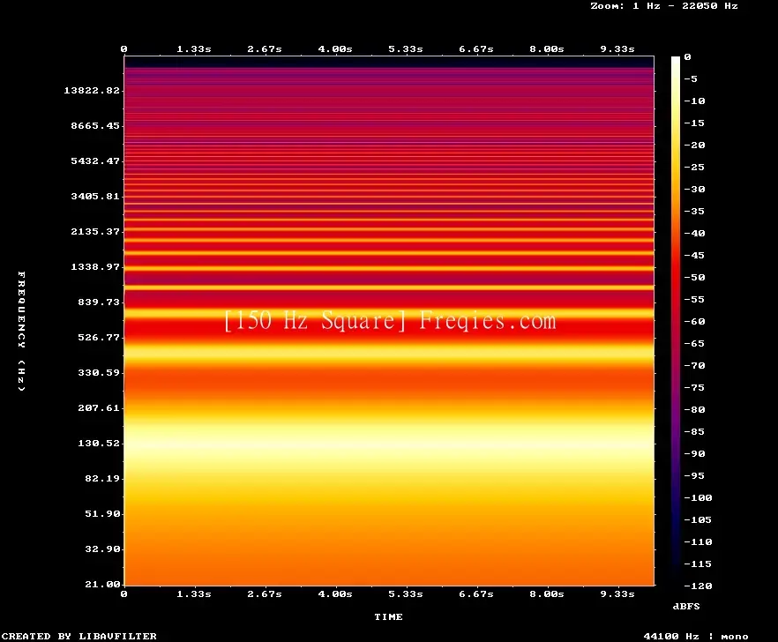The height and width of the screenshot is (642, 778).
Task: Click the -115 dBFS scale value
Action: point(698,564)
